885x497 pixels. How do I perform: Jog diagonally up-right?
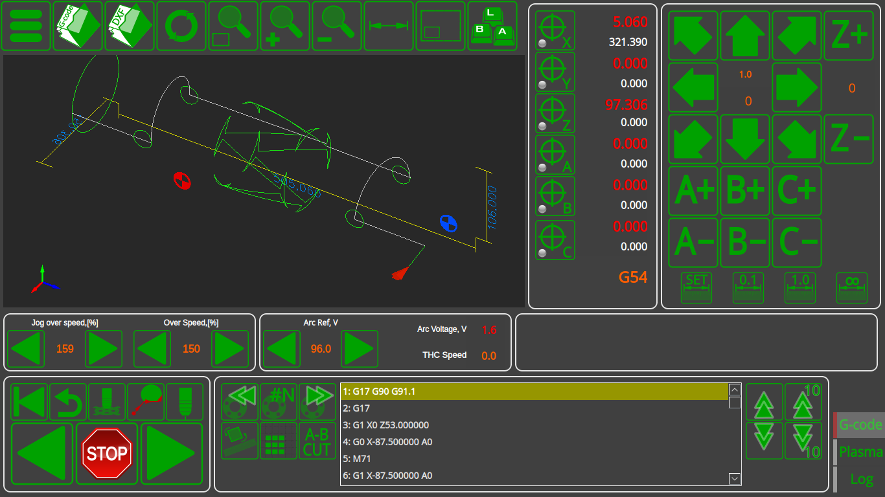coord(797,36)
